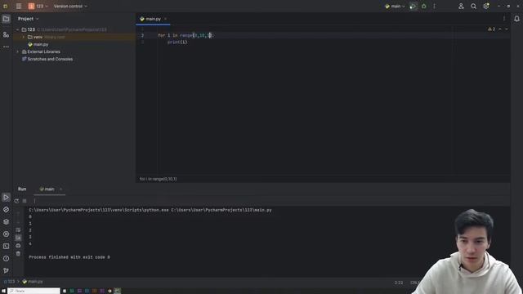523x294 pixels.
Task: Open the PyCharm icon in the Windows taskbar
Action: click(118, 291)
